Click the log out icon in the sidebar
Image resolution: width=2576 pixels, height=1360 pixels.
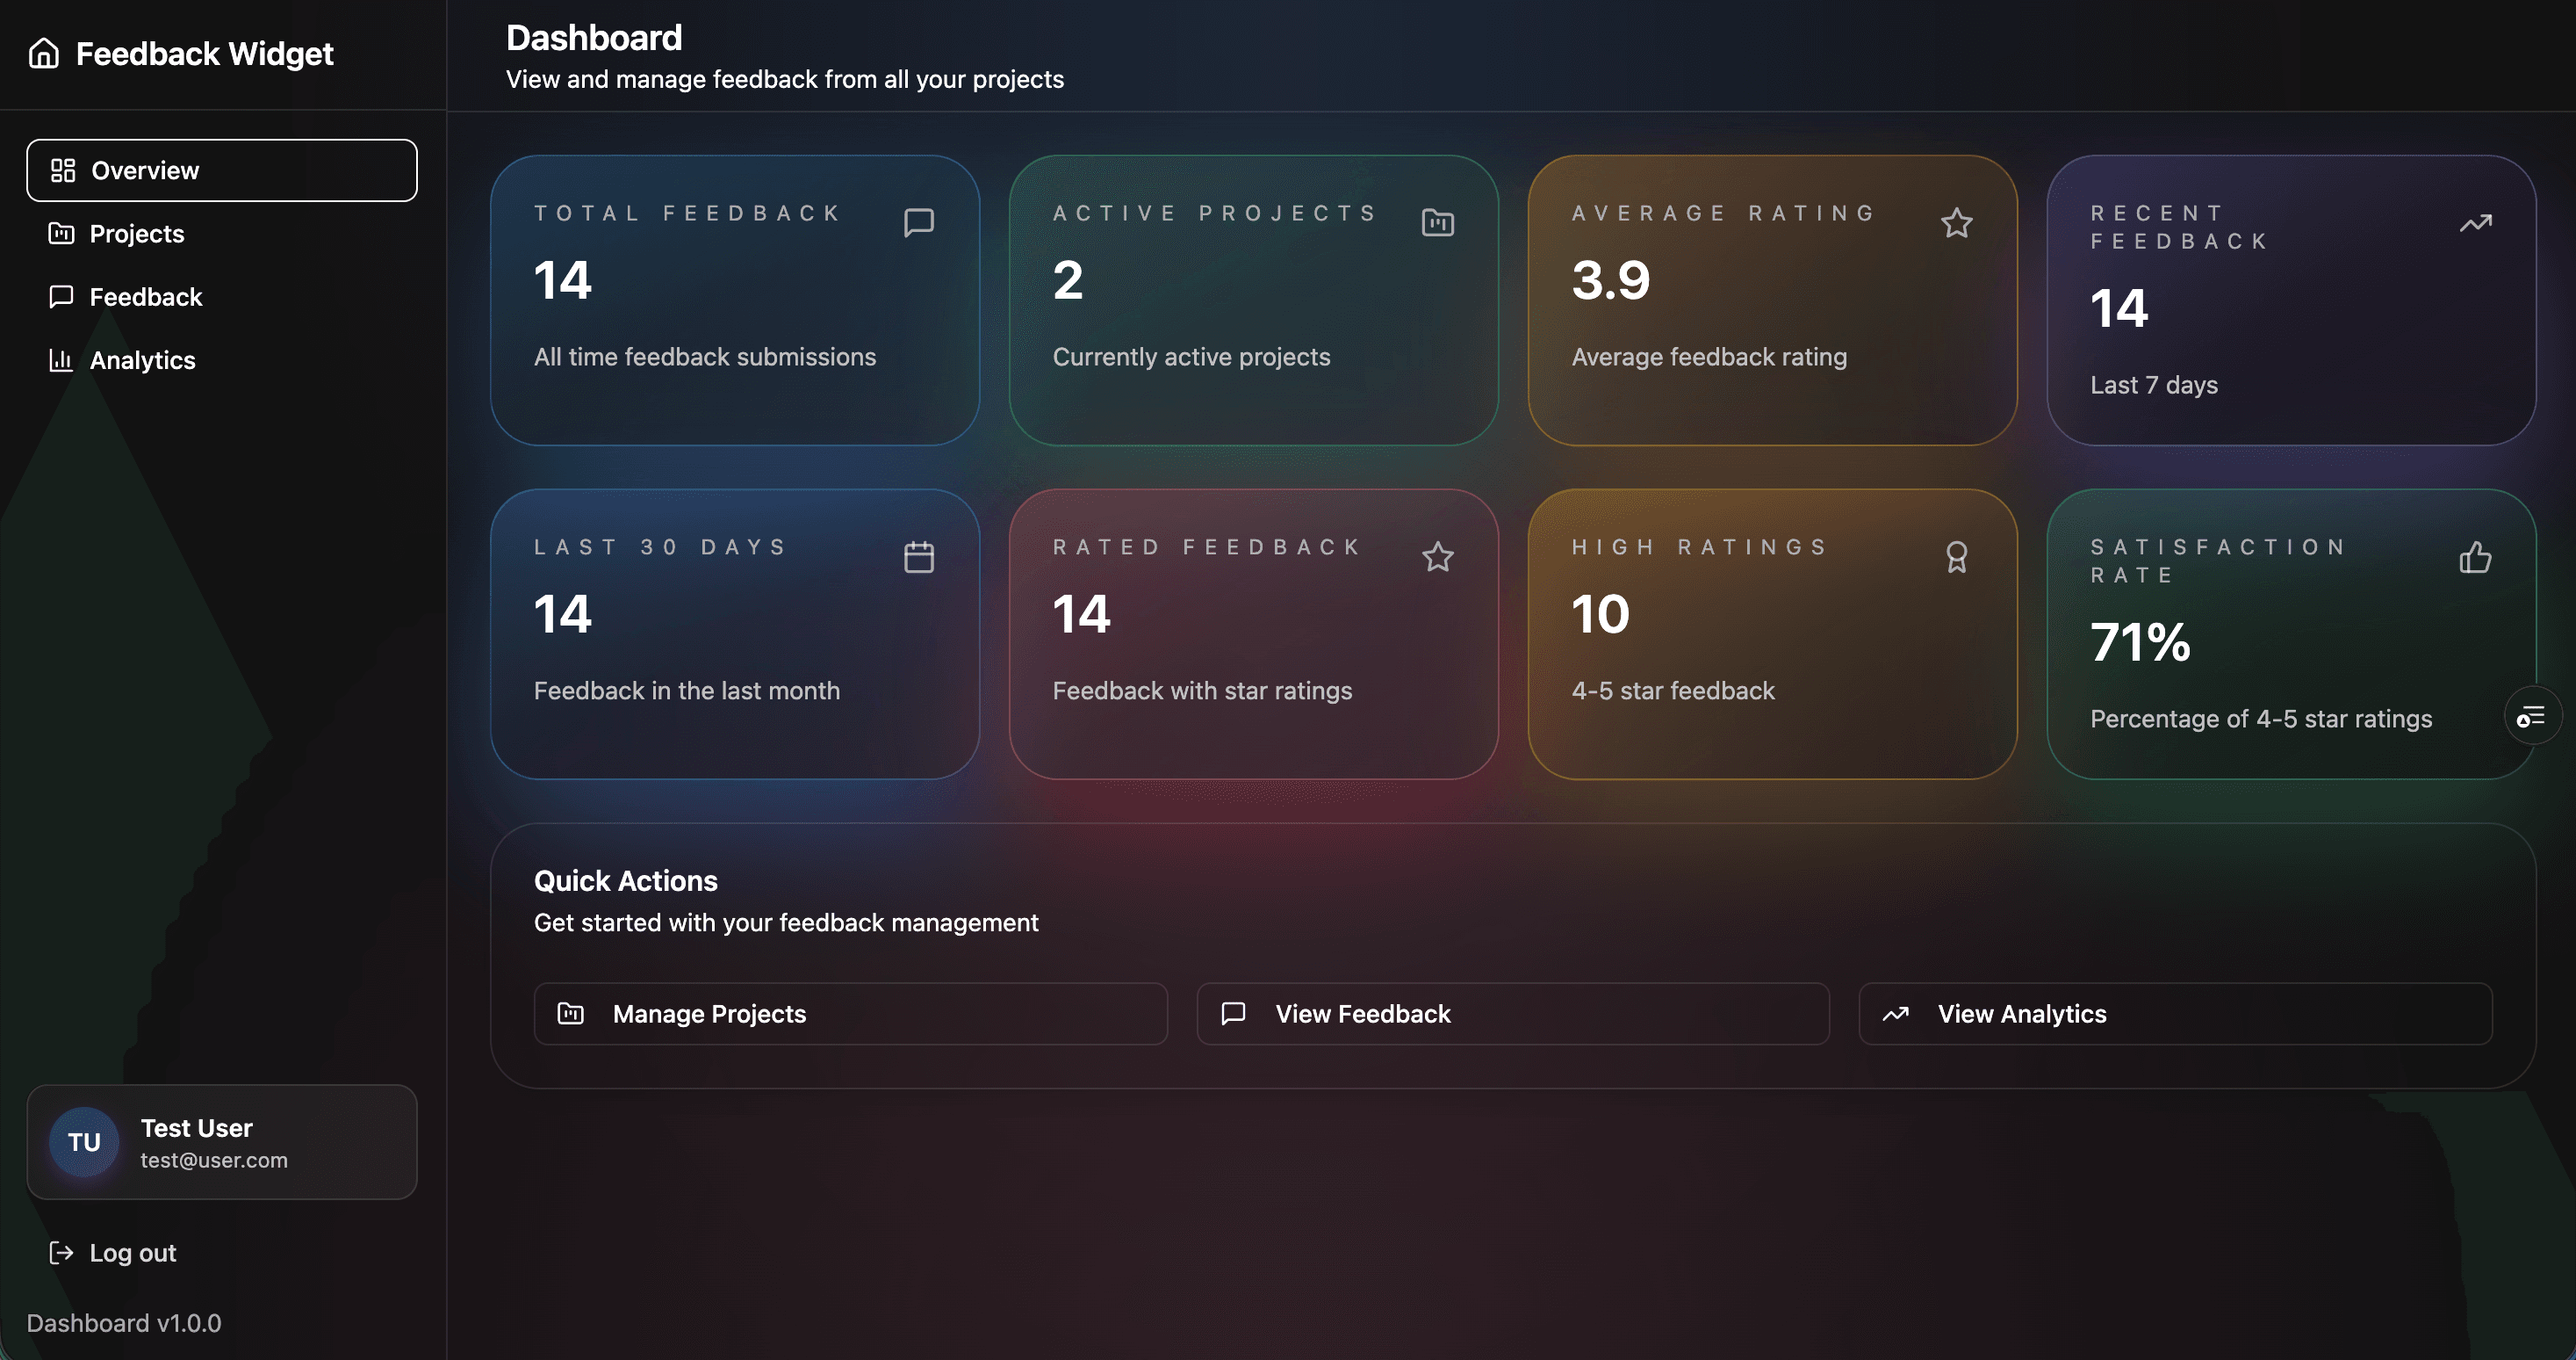pos(62,1252)
